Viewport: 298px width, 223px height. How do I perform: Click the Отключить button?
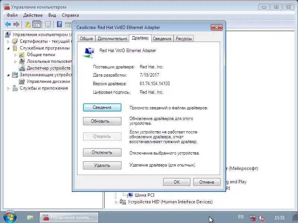[102, 152]
